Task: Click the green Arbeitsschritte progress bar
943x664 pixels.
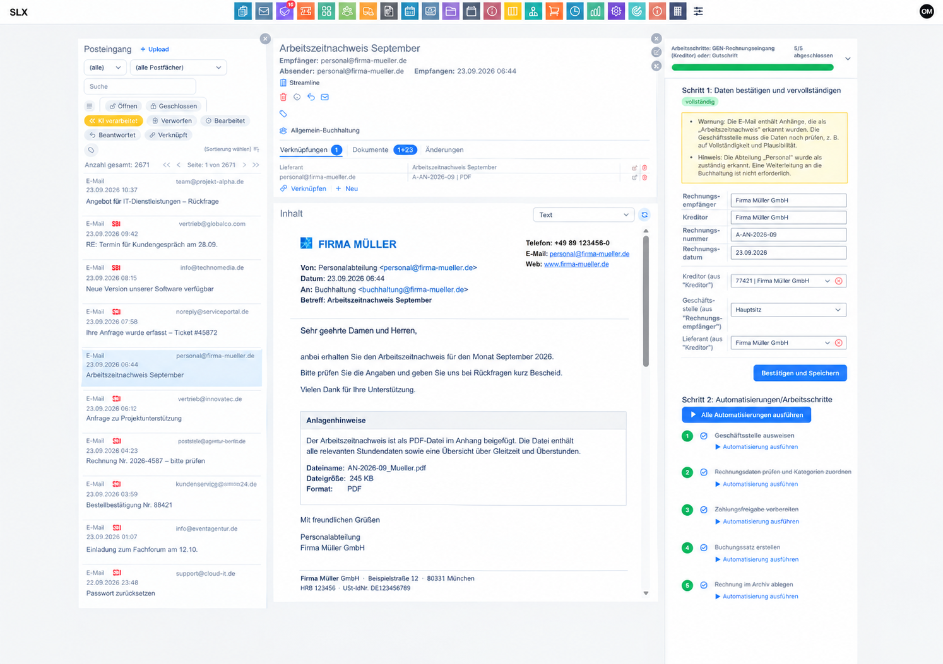Action: click(x=752, y=67)
